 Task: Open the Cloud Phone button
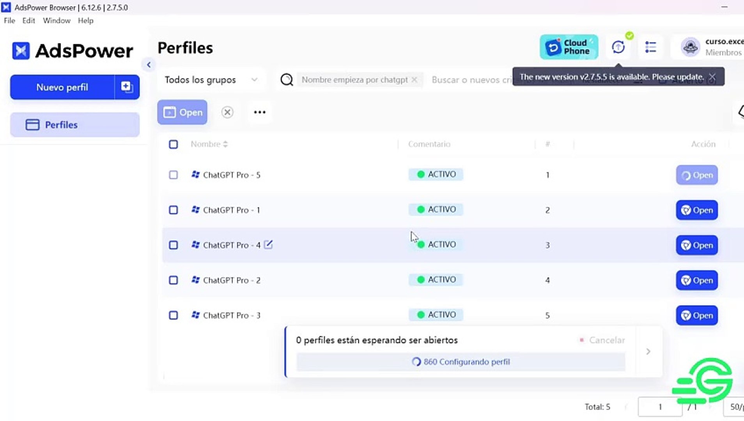[x=569, y=47]
